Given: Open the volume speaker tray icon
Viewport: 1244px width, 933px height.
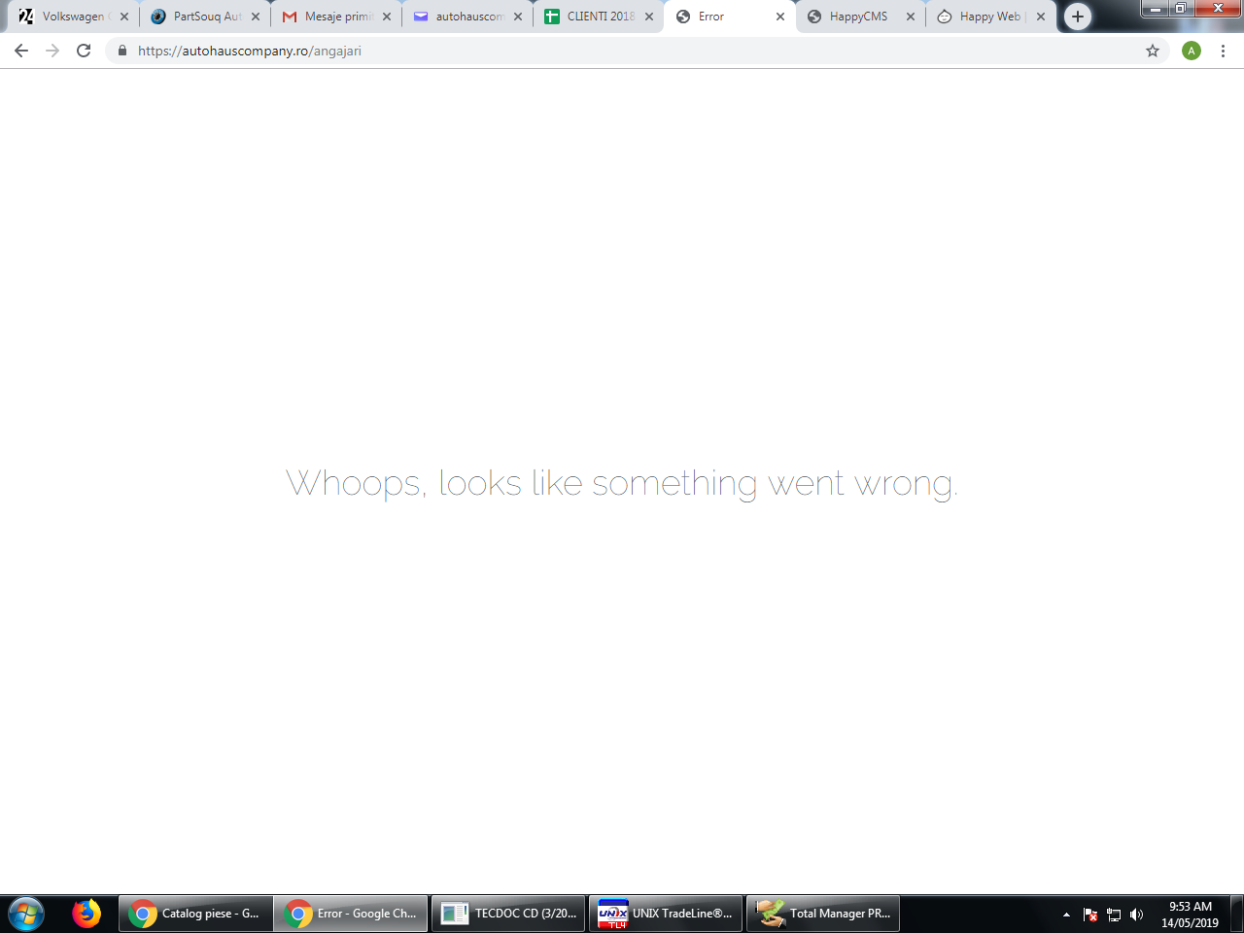Looking at the screenshot, I should pyautogui.click(x=1136, y=915).
